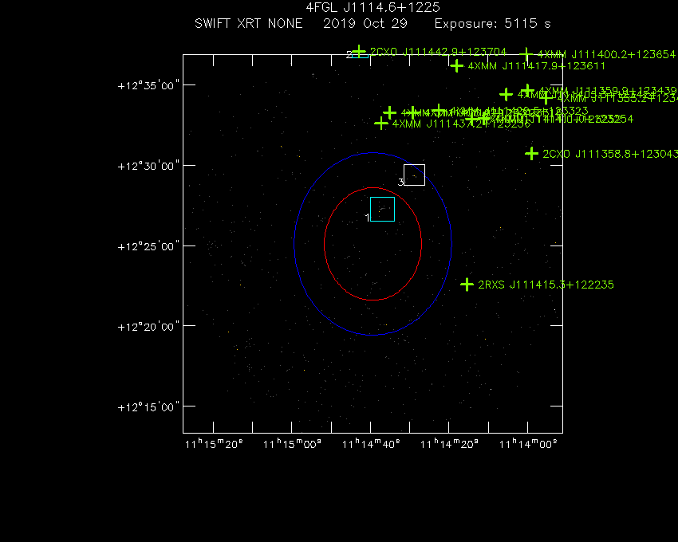Screen dimensions: 678x542
Task: Click the 11h15m00s right ascension label
Action: click(x=292, y=443)
